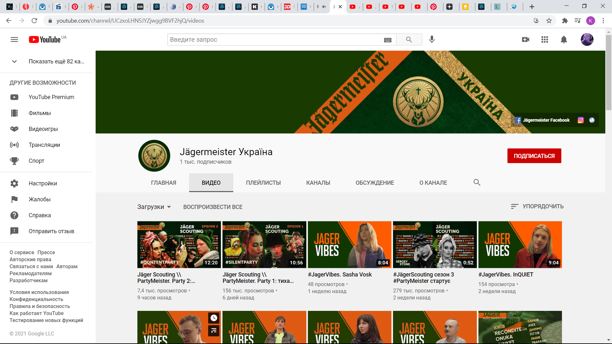Switch to ОБСУЖДЕНИЕ tab

tap(375, 183)
